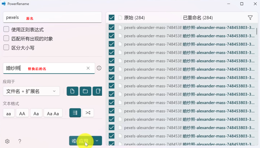260x148 pixels.
Task: Open the replacement syntax info icon
Action: point(99,68)
